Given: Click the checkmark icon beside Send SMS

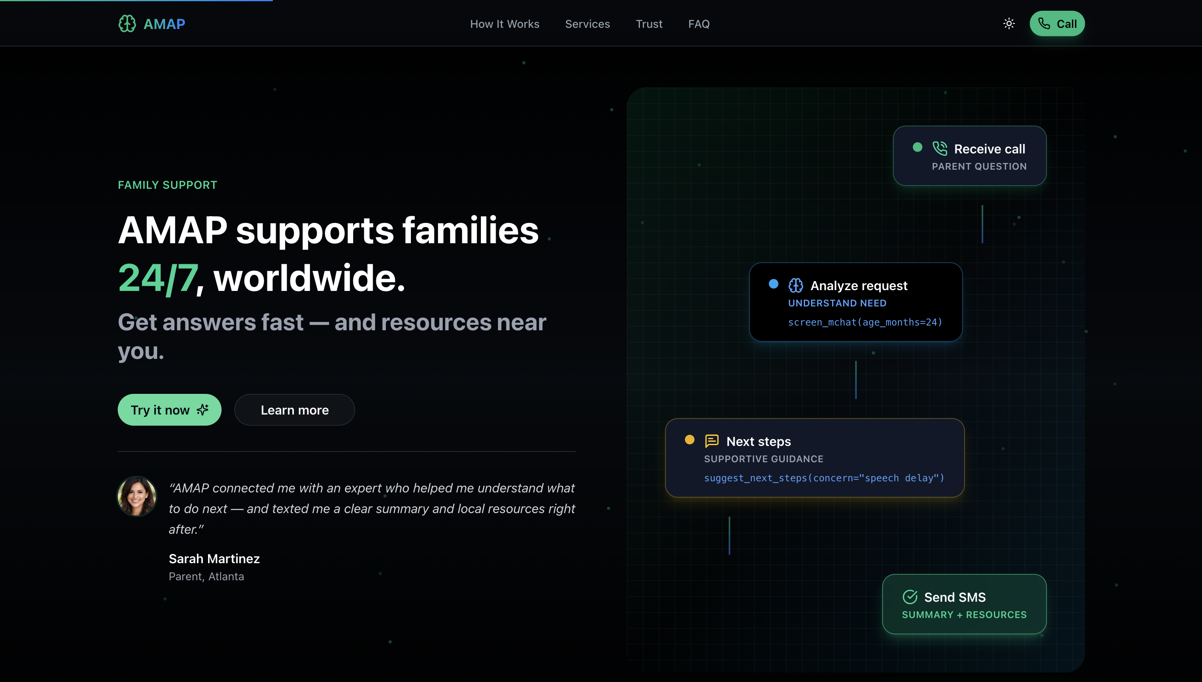Looking at the screenshot, I should pos(910,597).
